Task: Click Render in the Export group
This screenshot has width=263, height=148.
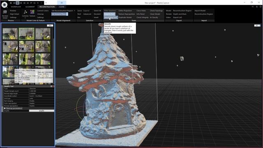Action: click(169, 14)
